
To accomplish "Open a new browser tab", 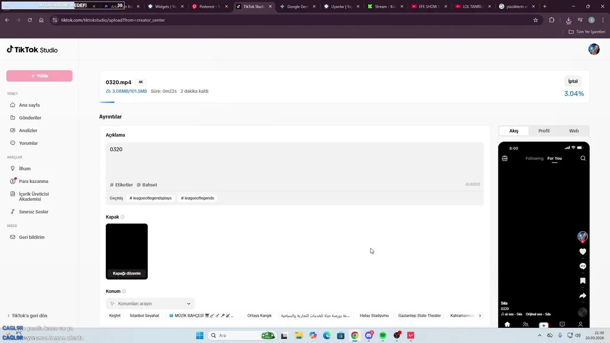I will [545, 7].
